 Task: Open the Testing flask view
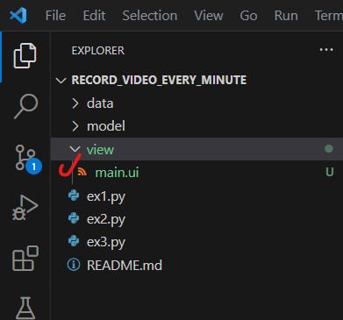[x=25, y=308]
